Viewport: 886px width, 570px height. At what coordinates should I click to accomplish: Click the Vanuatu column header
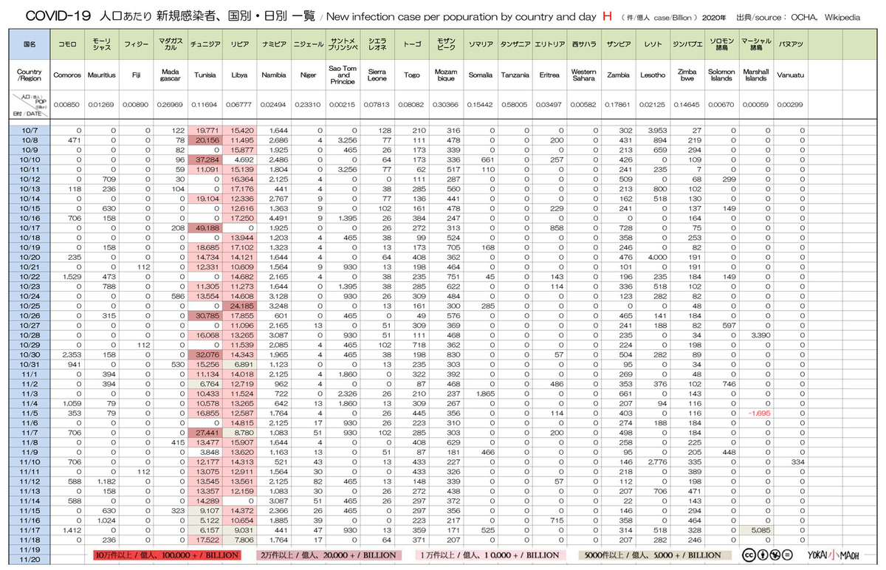[x=791, y=75]
